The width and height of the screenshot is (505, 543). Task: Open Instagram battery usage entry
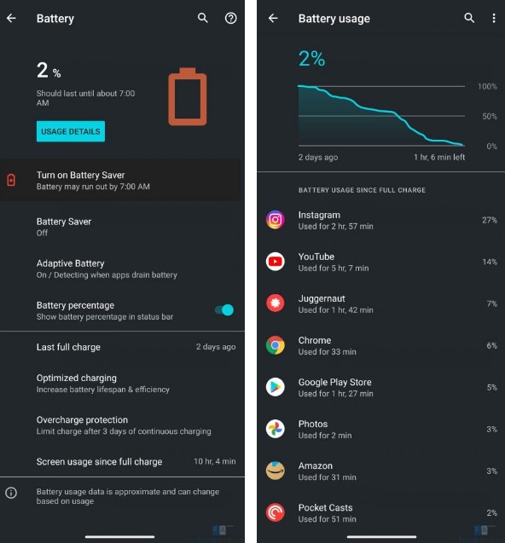tap(381, 220)
